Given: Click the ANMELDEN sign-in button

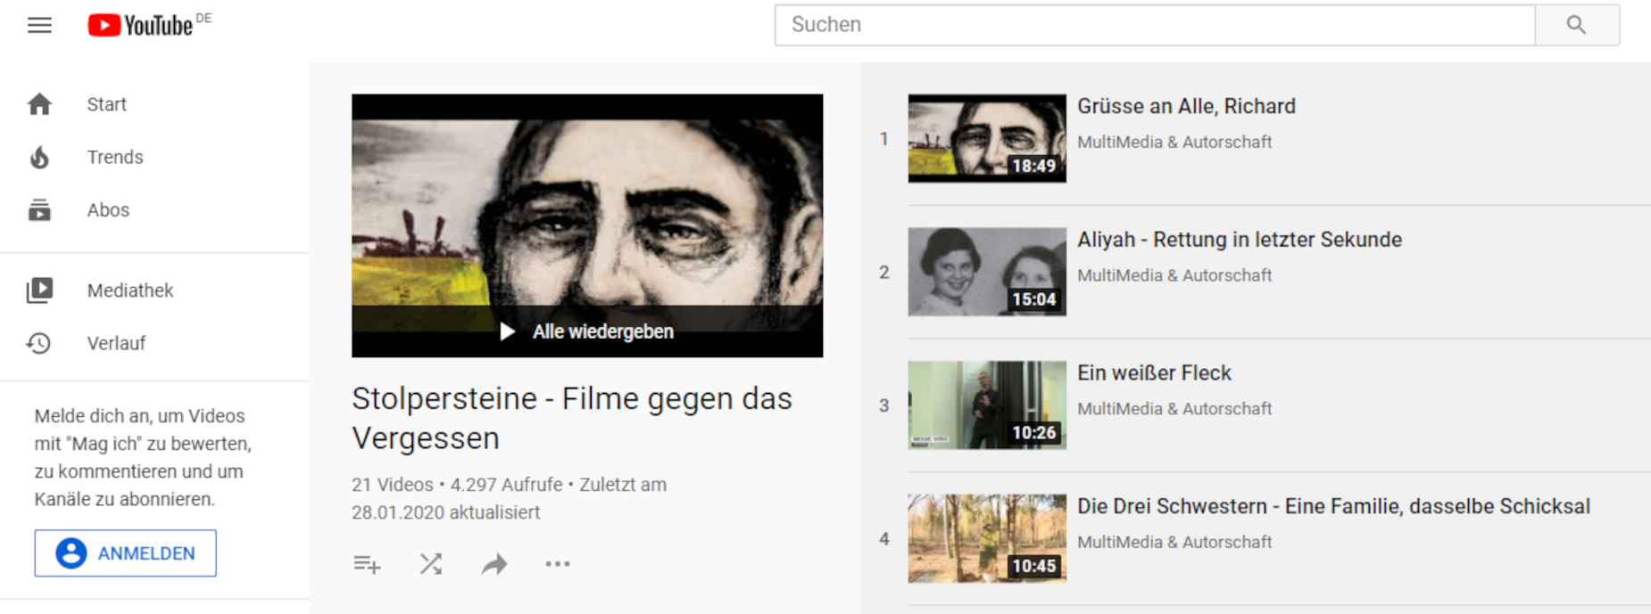Looking at the screenshot, I should point(126,553).
